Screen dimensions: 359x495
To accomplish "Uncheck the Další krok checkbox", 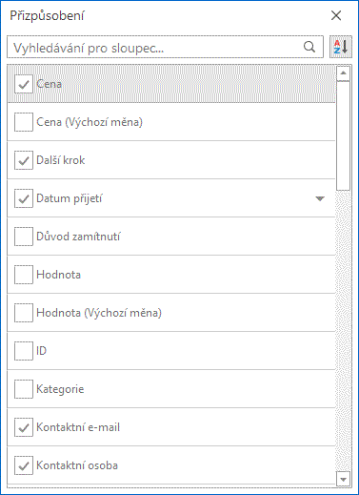I will pos(24,160).
